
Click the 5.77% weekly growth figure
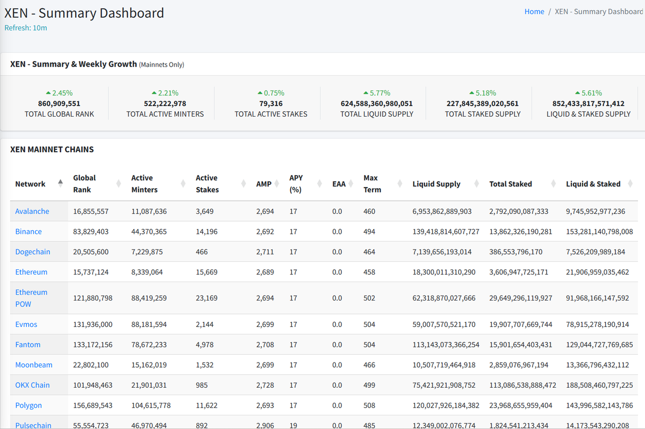click(x=377, y=93)
